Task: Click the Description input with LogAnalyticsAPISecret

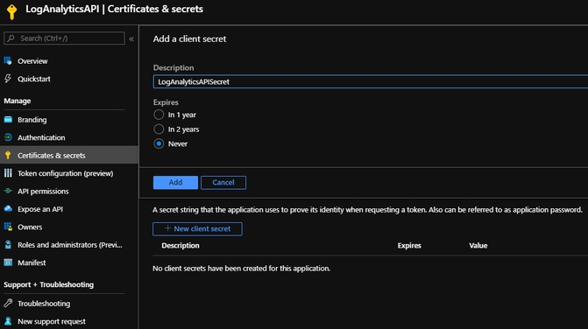Action: click(371, 81)
